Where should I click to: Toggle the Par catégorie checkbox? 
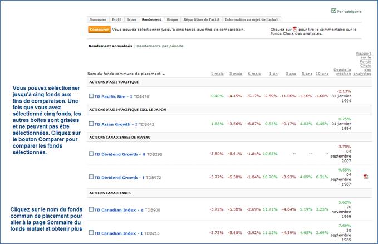click(333, 11)
